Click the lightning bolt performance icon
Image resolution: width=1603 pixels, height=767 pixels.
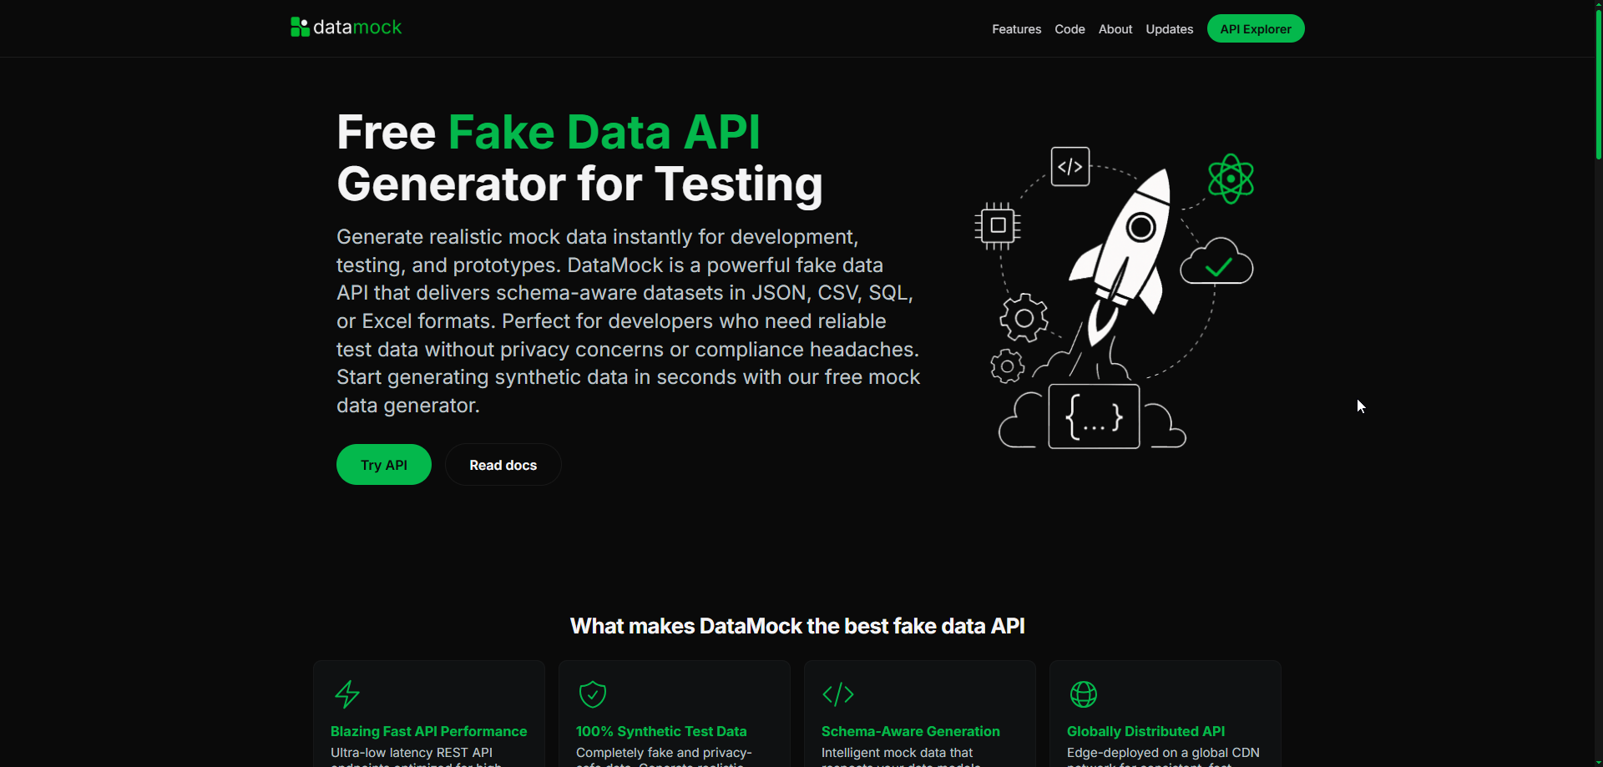point(346,694)
